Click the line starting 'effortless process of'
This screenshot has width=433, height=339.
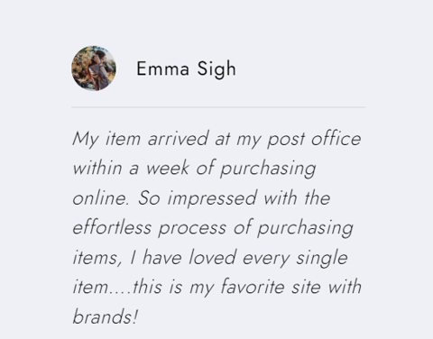pyautogui.click(x=213, y=228)
